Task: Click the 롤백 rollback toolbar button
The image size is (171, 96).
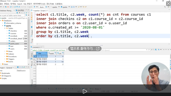Action: pos(30,7)
